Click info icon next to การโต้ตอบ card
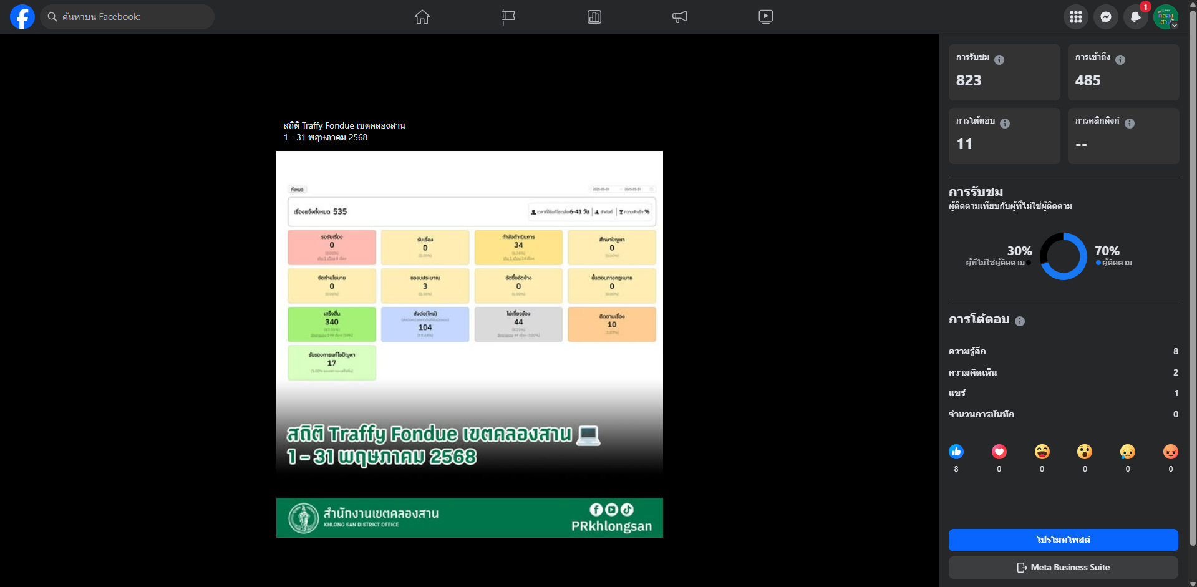The width and height of the screenshot is (1197, 587). (1005, 124)
